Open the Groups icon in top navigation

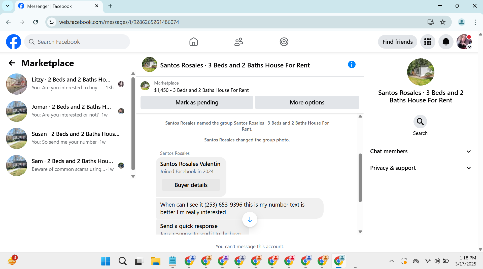click(x=284, y=42)
